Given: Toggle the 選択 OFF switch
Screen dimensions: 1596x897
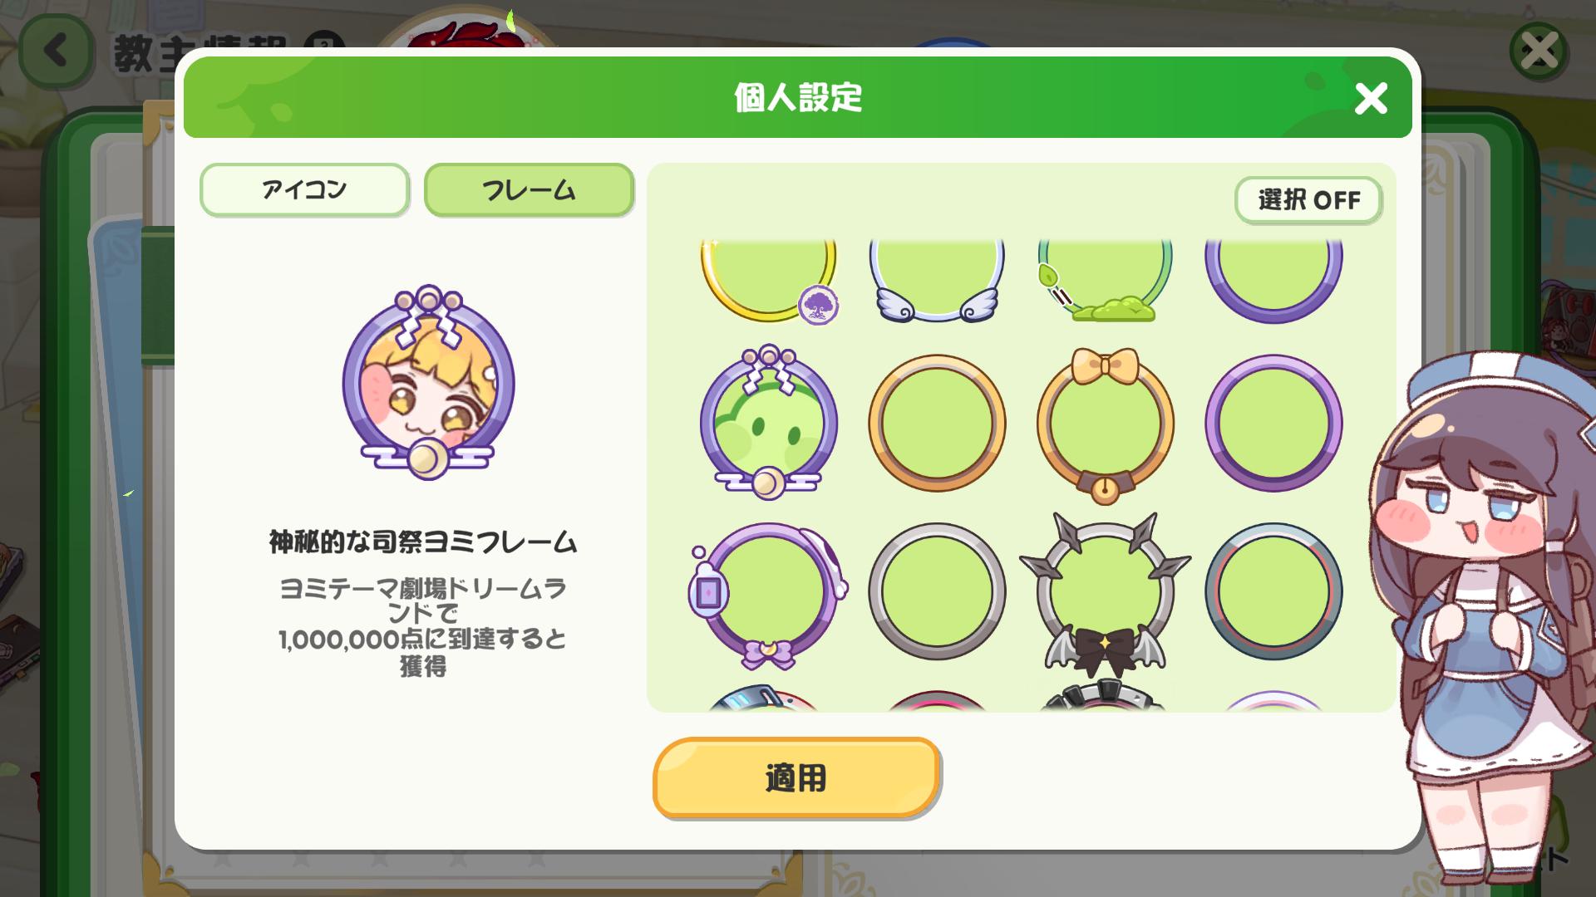Looking at the screenshot, I should coord(1308,200).
